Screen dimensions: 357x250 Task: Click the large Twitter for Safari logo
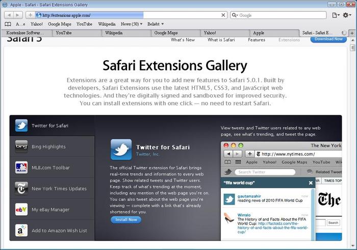point(121,149)
